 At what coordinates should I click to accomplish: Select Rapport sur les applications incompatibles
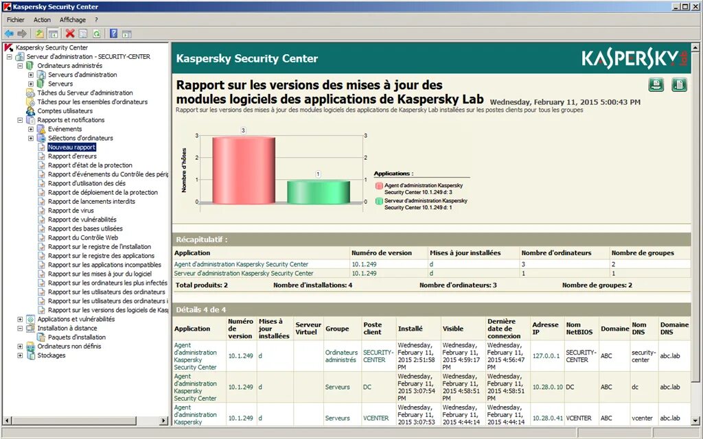click(104, 265)
